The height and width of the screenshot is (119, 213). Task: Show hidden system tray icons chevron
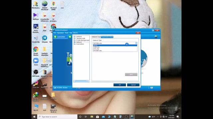[158, 117]
